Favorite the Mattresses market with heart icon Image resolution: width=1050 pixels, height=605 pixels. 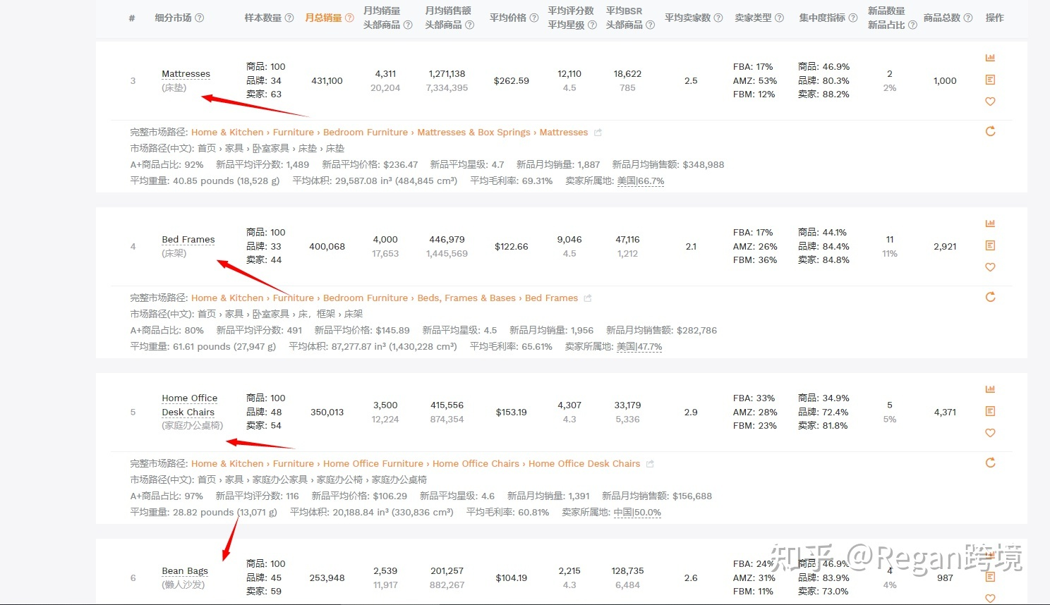click(990, 102)
